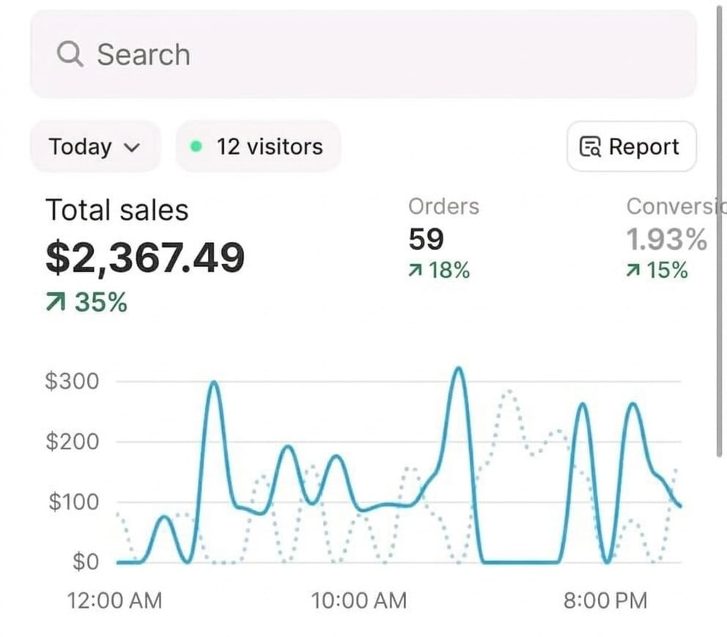This screenshot has width=727, height=637.
Task: Click the chevron next to Today
Action: tap(133, 147)
